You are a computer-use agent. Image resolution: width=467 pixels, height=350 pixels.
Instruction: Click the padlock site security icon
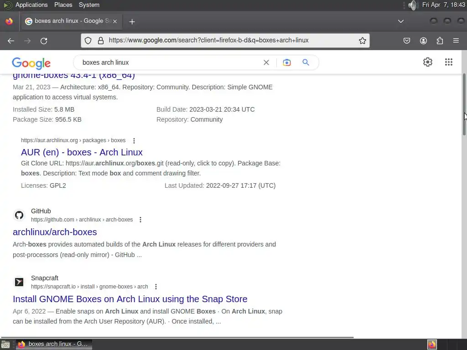click(101, 41)
